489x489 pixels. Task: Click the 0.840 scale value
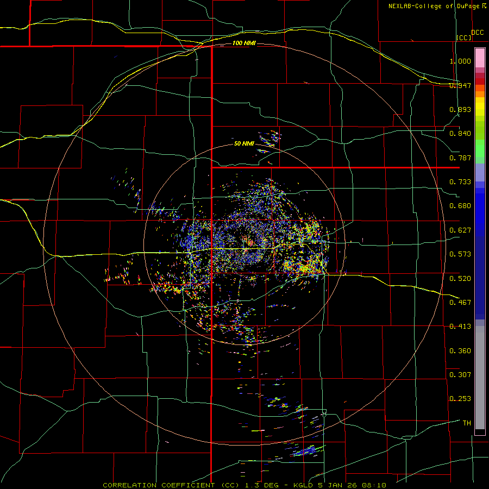[460, 134]
